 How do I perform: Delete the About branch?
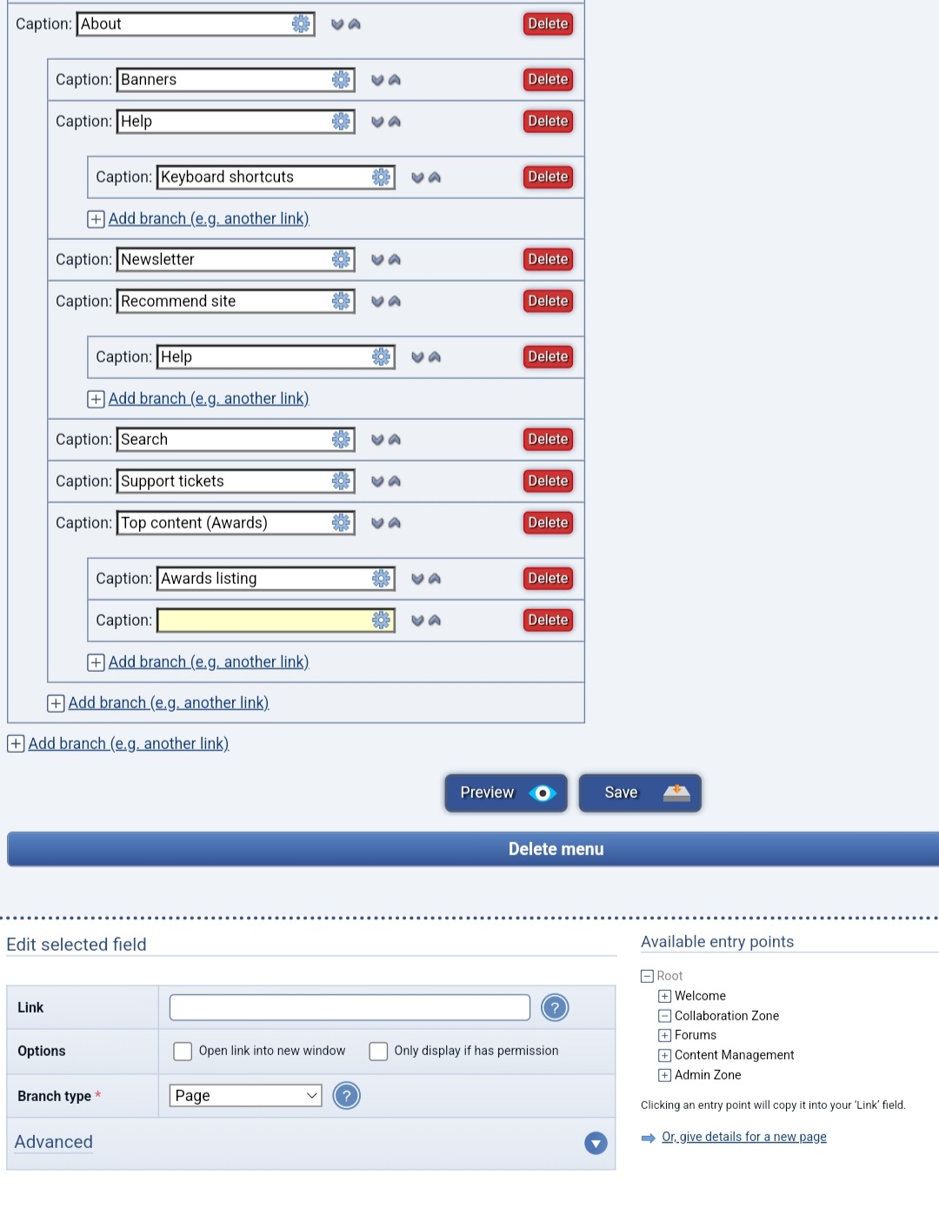548,24
